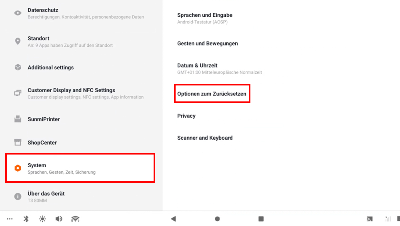Open Sprachen und Eingabe
This screenshot has width=400, height=226.
[205, 18]
